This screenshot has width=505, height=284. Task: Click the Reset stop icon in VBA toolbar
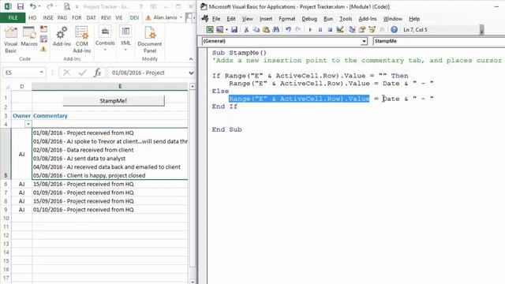coord(330,30)
